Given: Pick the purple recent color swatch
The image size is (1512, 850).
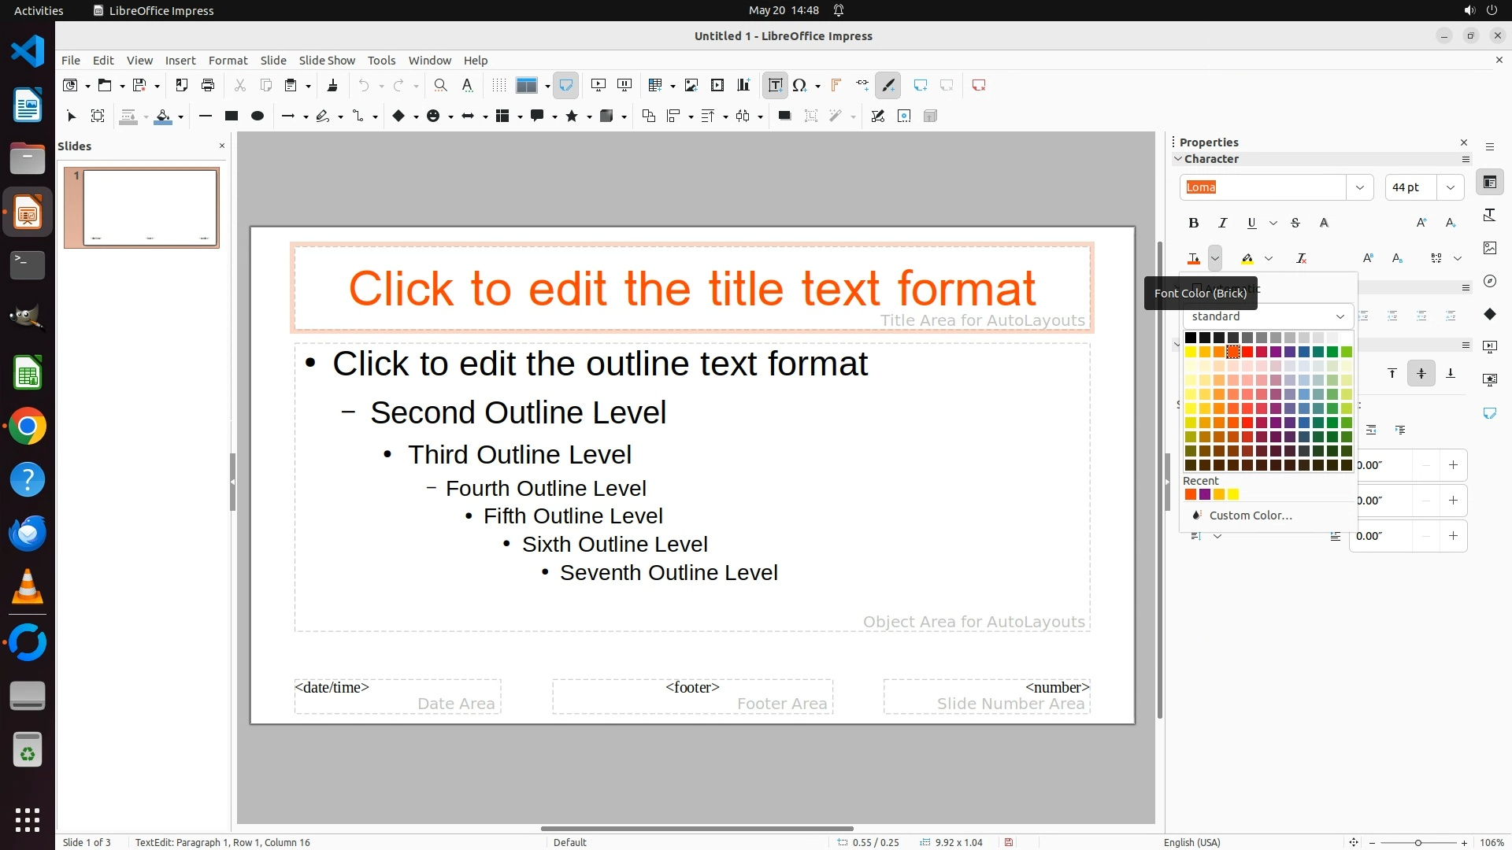Looking at the screenshot, I should 1205,495.
